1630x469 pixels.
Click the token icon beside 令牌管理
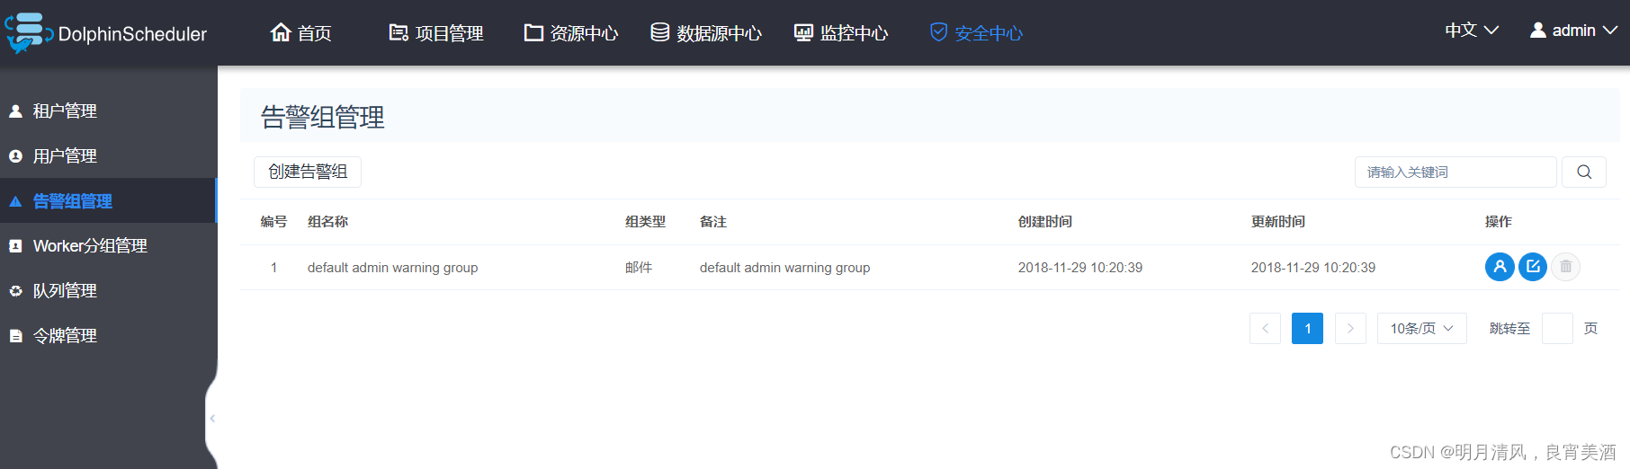[x=15, y=336]
